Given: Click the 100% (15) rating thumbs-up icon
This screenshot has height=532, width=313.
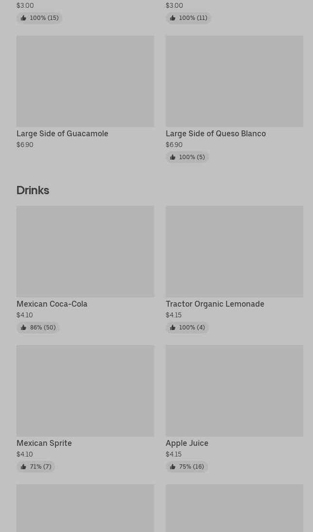Looking at the screenshot, I should (x=23, y=18).
